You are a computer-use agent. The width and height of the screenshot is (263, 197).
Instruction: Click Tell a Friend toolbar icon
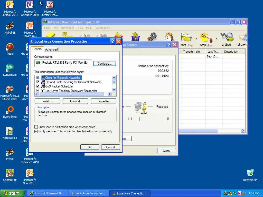[242, 39]
